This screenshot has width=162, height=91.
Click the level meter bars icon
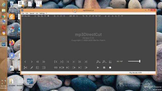[110, 62]
